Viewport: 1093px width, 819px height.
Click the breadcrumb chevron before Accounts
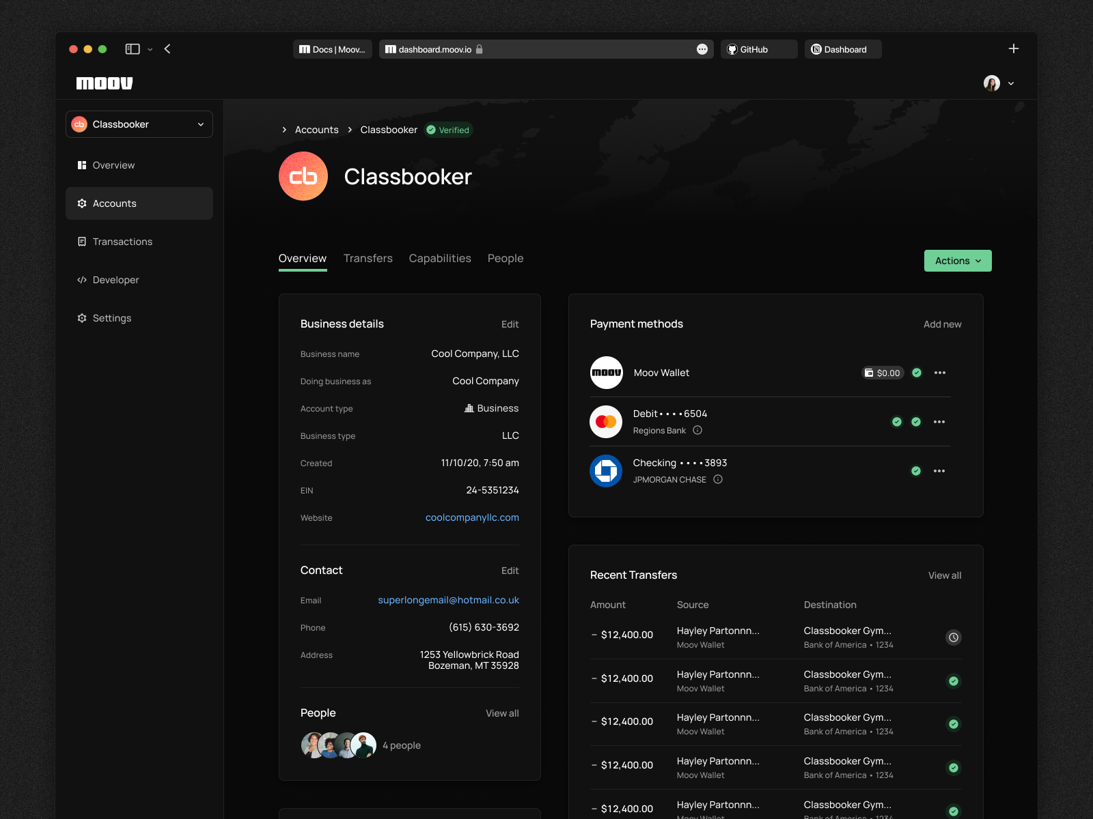click(x=284, y=130)
